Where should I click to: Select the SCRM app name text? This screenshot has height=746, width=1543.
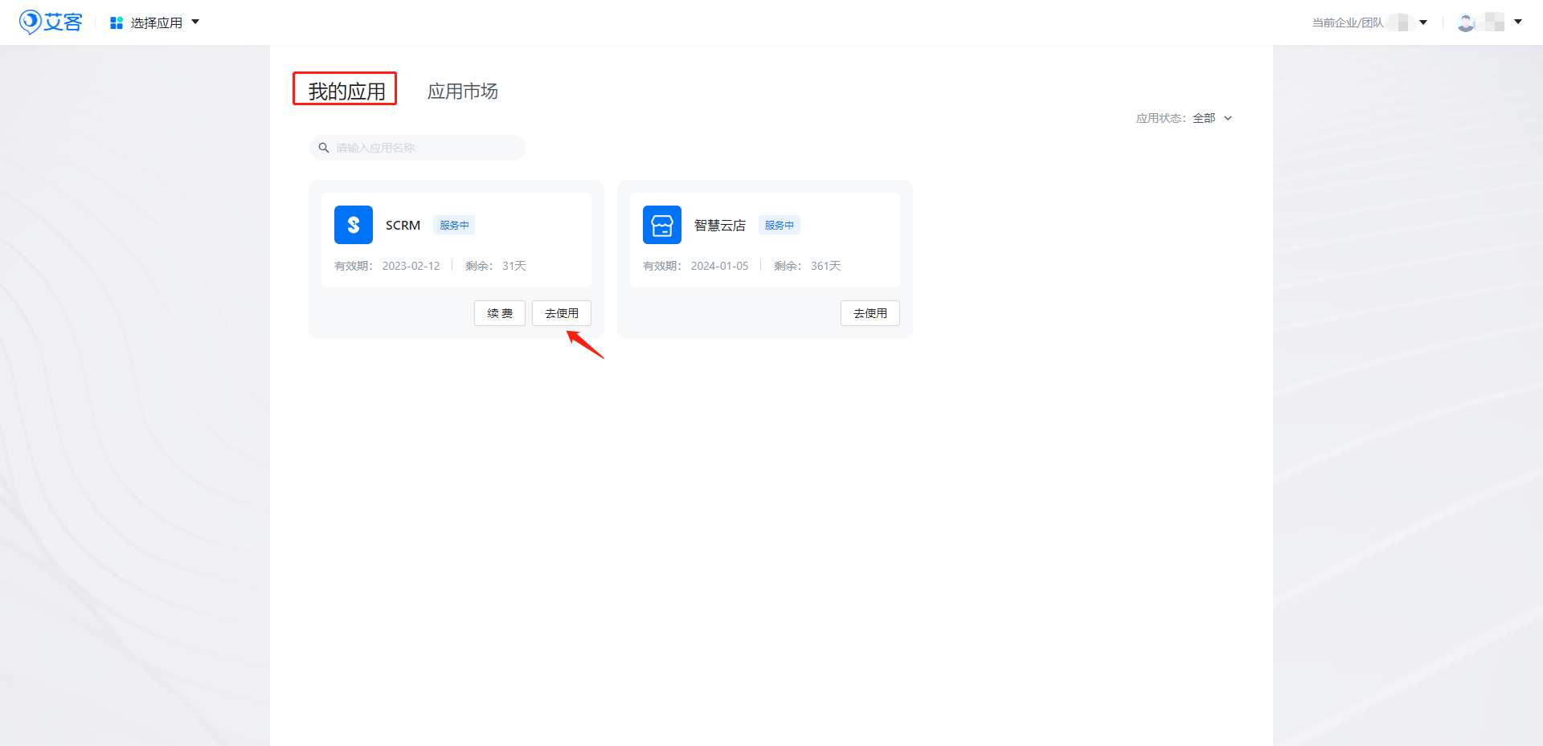click(x=403, y=226)
